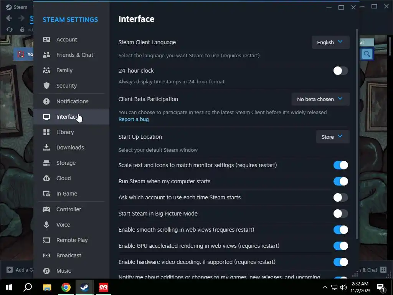Open the taskbar search magnifier
Image resolution: width=393 pixels, height=295 pixels.
tap(28, 287)
